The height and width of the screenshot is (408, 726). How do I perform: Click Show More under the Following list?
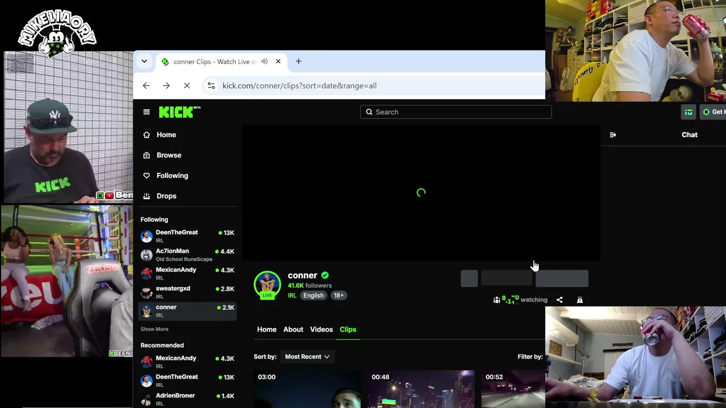point(154,329)
